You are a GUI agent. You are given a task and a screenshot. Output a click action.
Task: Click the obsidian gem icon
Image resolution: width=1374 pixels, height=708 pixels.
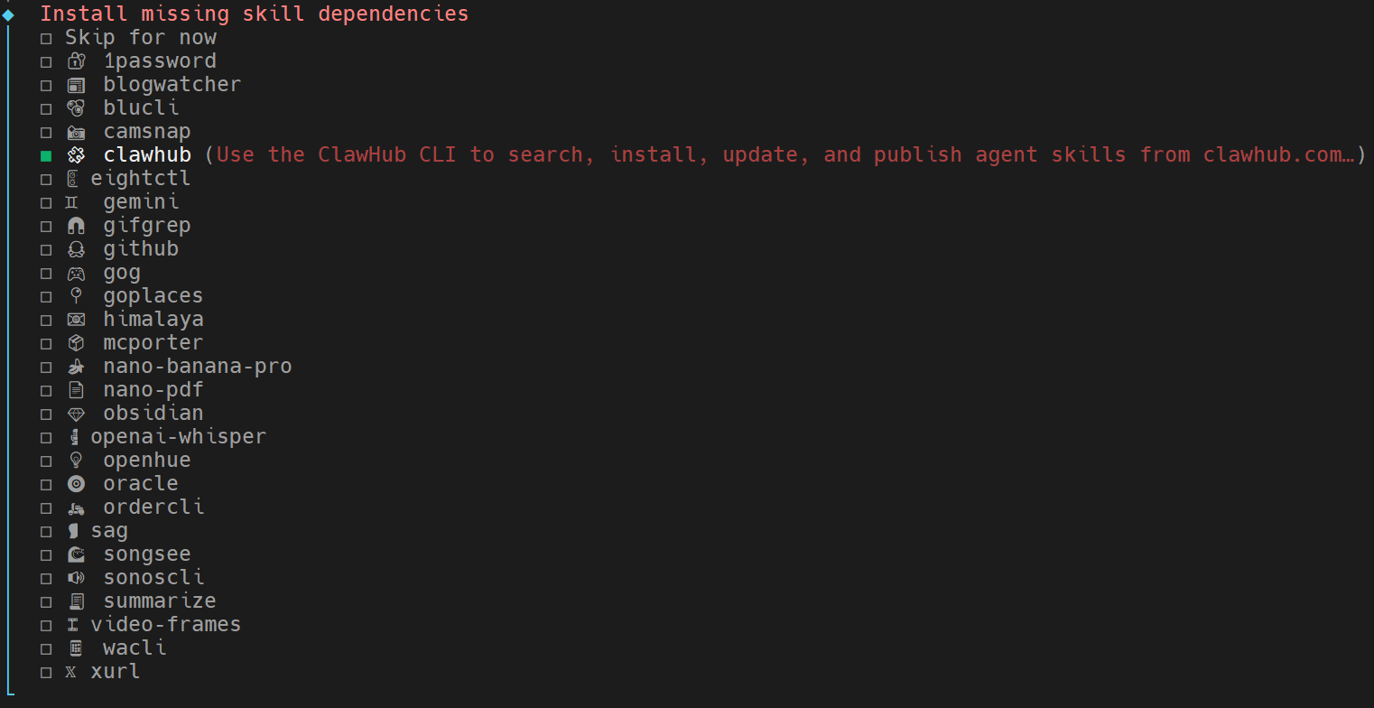coord(76,413)
